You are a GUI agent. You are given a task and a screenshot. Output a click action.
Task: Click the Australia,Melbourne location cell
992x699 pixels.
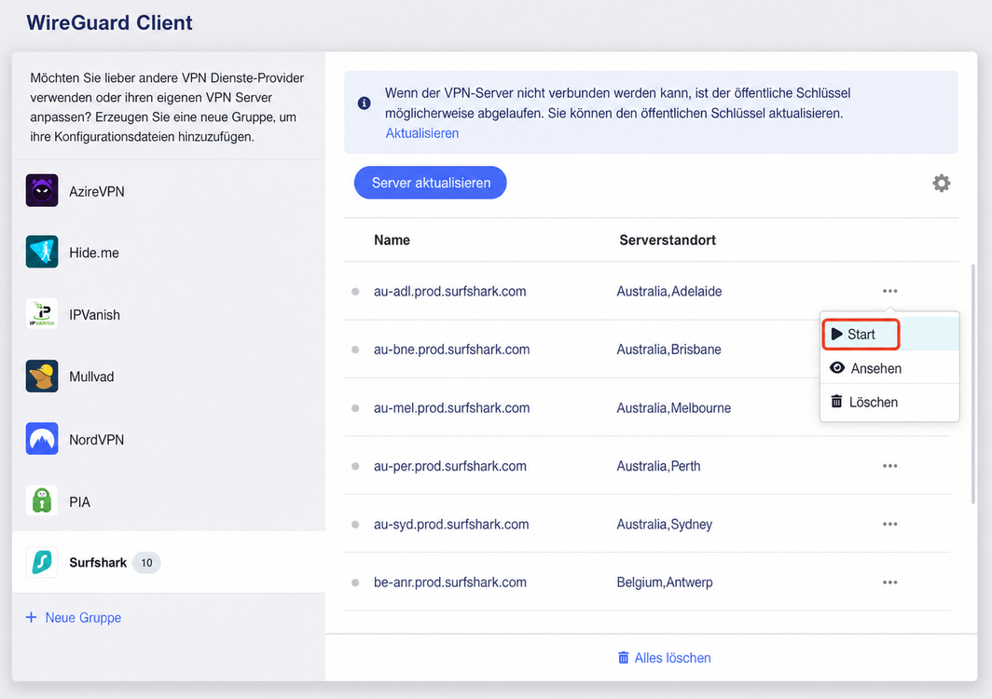(x=674, y=408)
